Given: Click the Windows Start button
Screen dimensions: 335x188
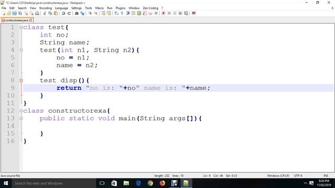Looking at the screenshot, I should tap(6, 183).
